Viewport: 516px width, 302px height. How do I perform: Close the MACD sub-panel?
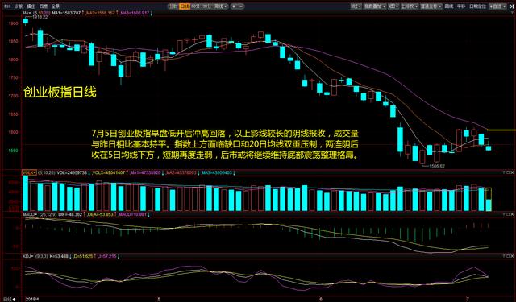(513, 214)
